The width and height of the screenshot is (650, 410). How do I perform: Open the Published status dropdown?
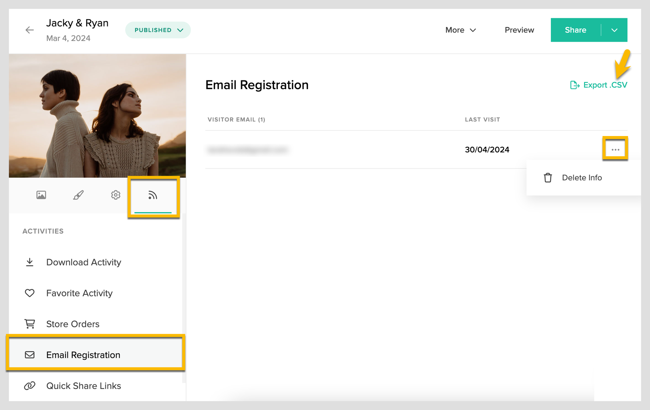158,30
